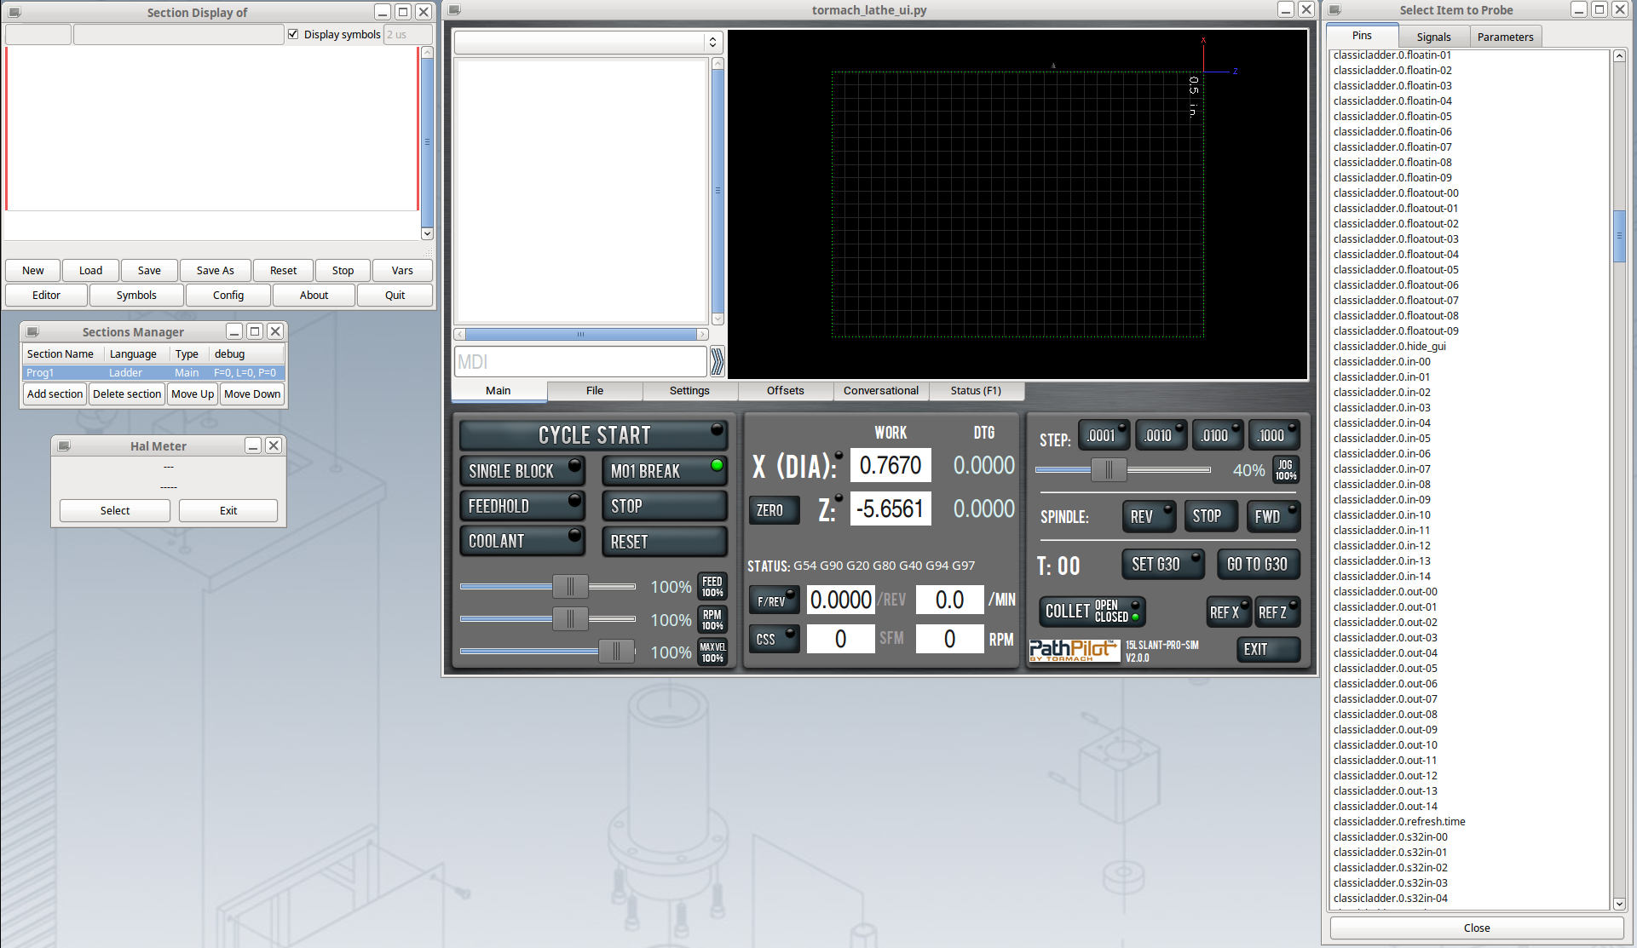Click scroll-down arrow in probe pins list

click(x=1619, y=904)
